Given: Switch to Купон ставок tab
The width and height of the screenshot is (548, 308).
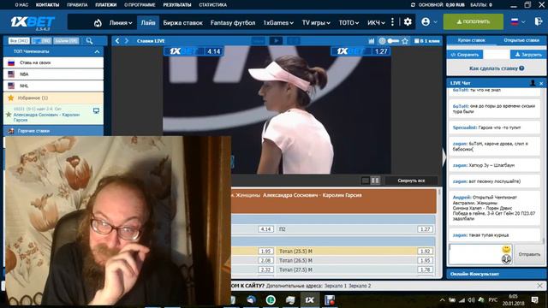Looking at the screenshot, I should [x=472, y=40].
